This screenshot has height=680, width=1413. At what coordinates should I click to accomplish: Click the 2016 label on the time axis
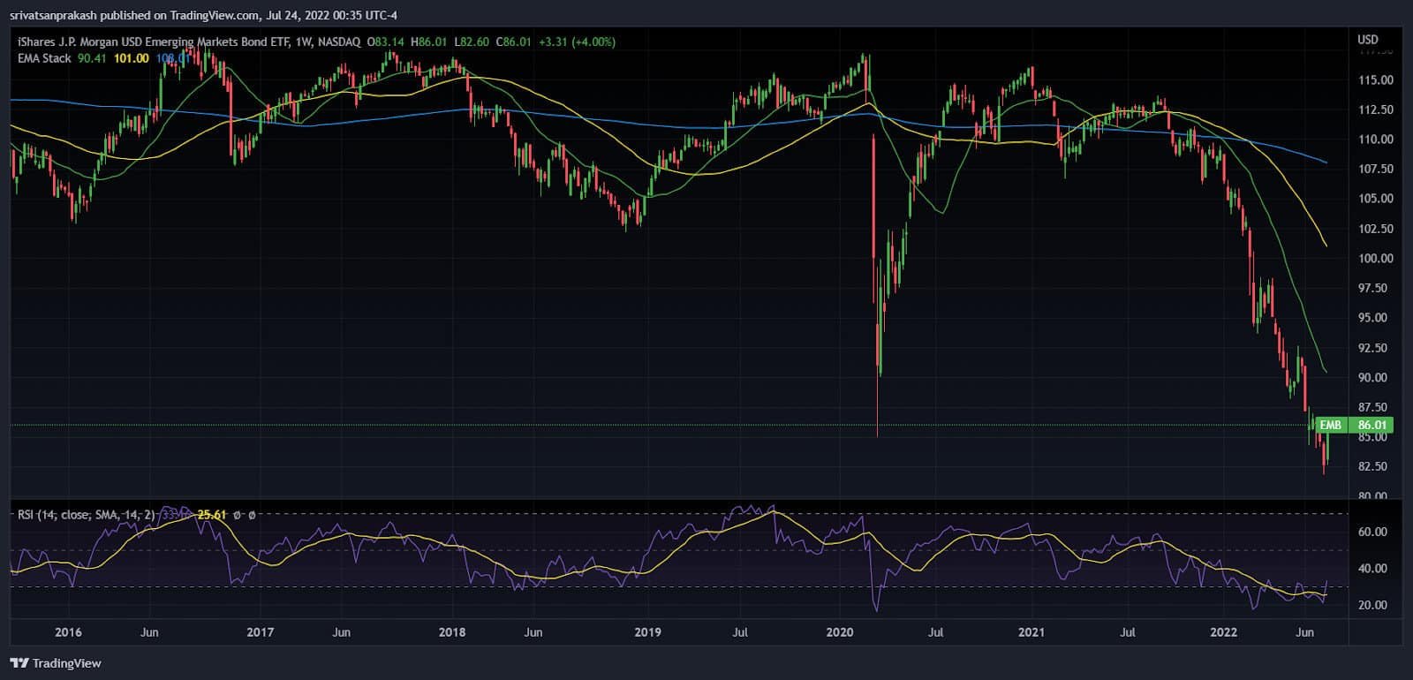pos(68,632)
